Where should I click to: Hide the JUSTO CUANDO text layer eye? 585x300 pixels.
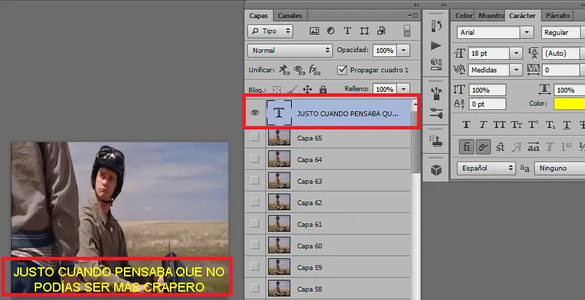(255, 113)
